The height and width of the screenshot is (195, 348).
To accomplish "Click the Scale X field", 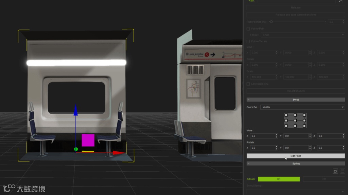I will tap(262, 77).
